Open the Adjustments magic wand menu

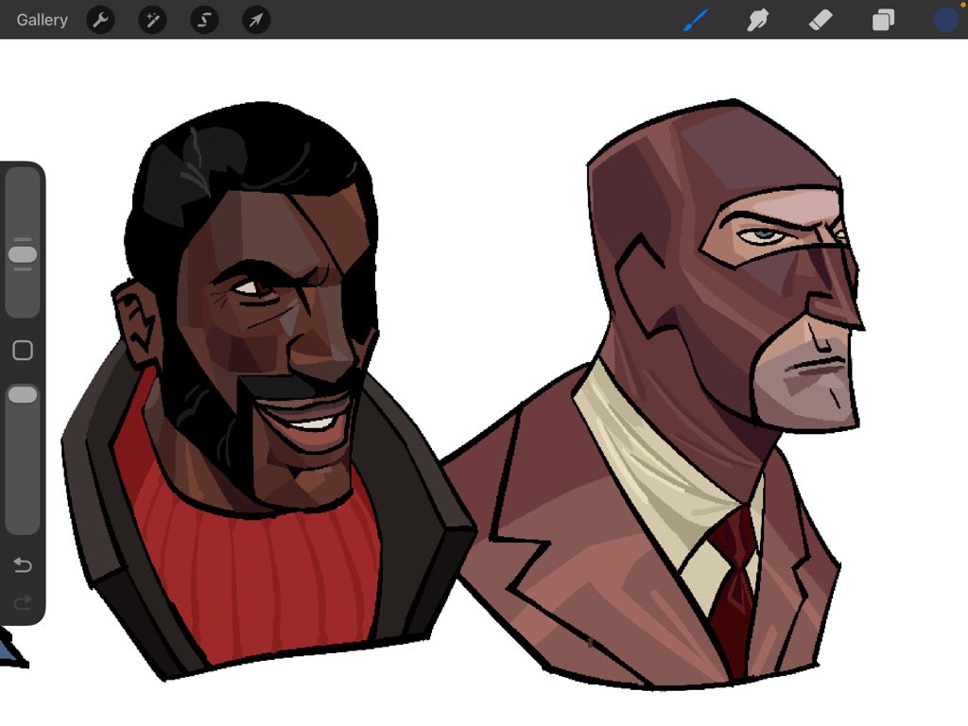152,21
